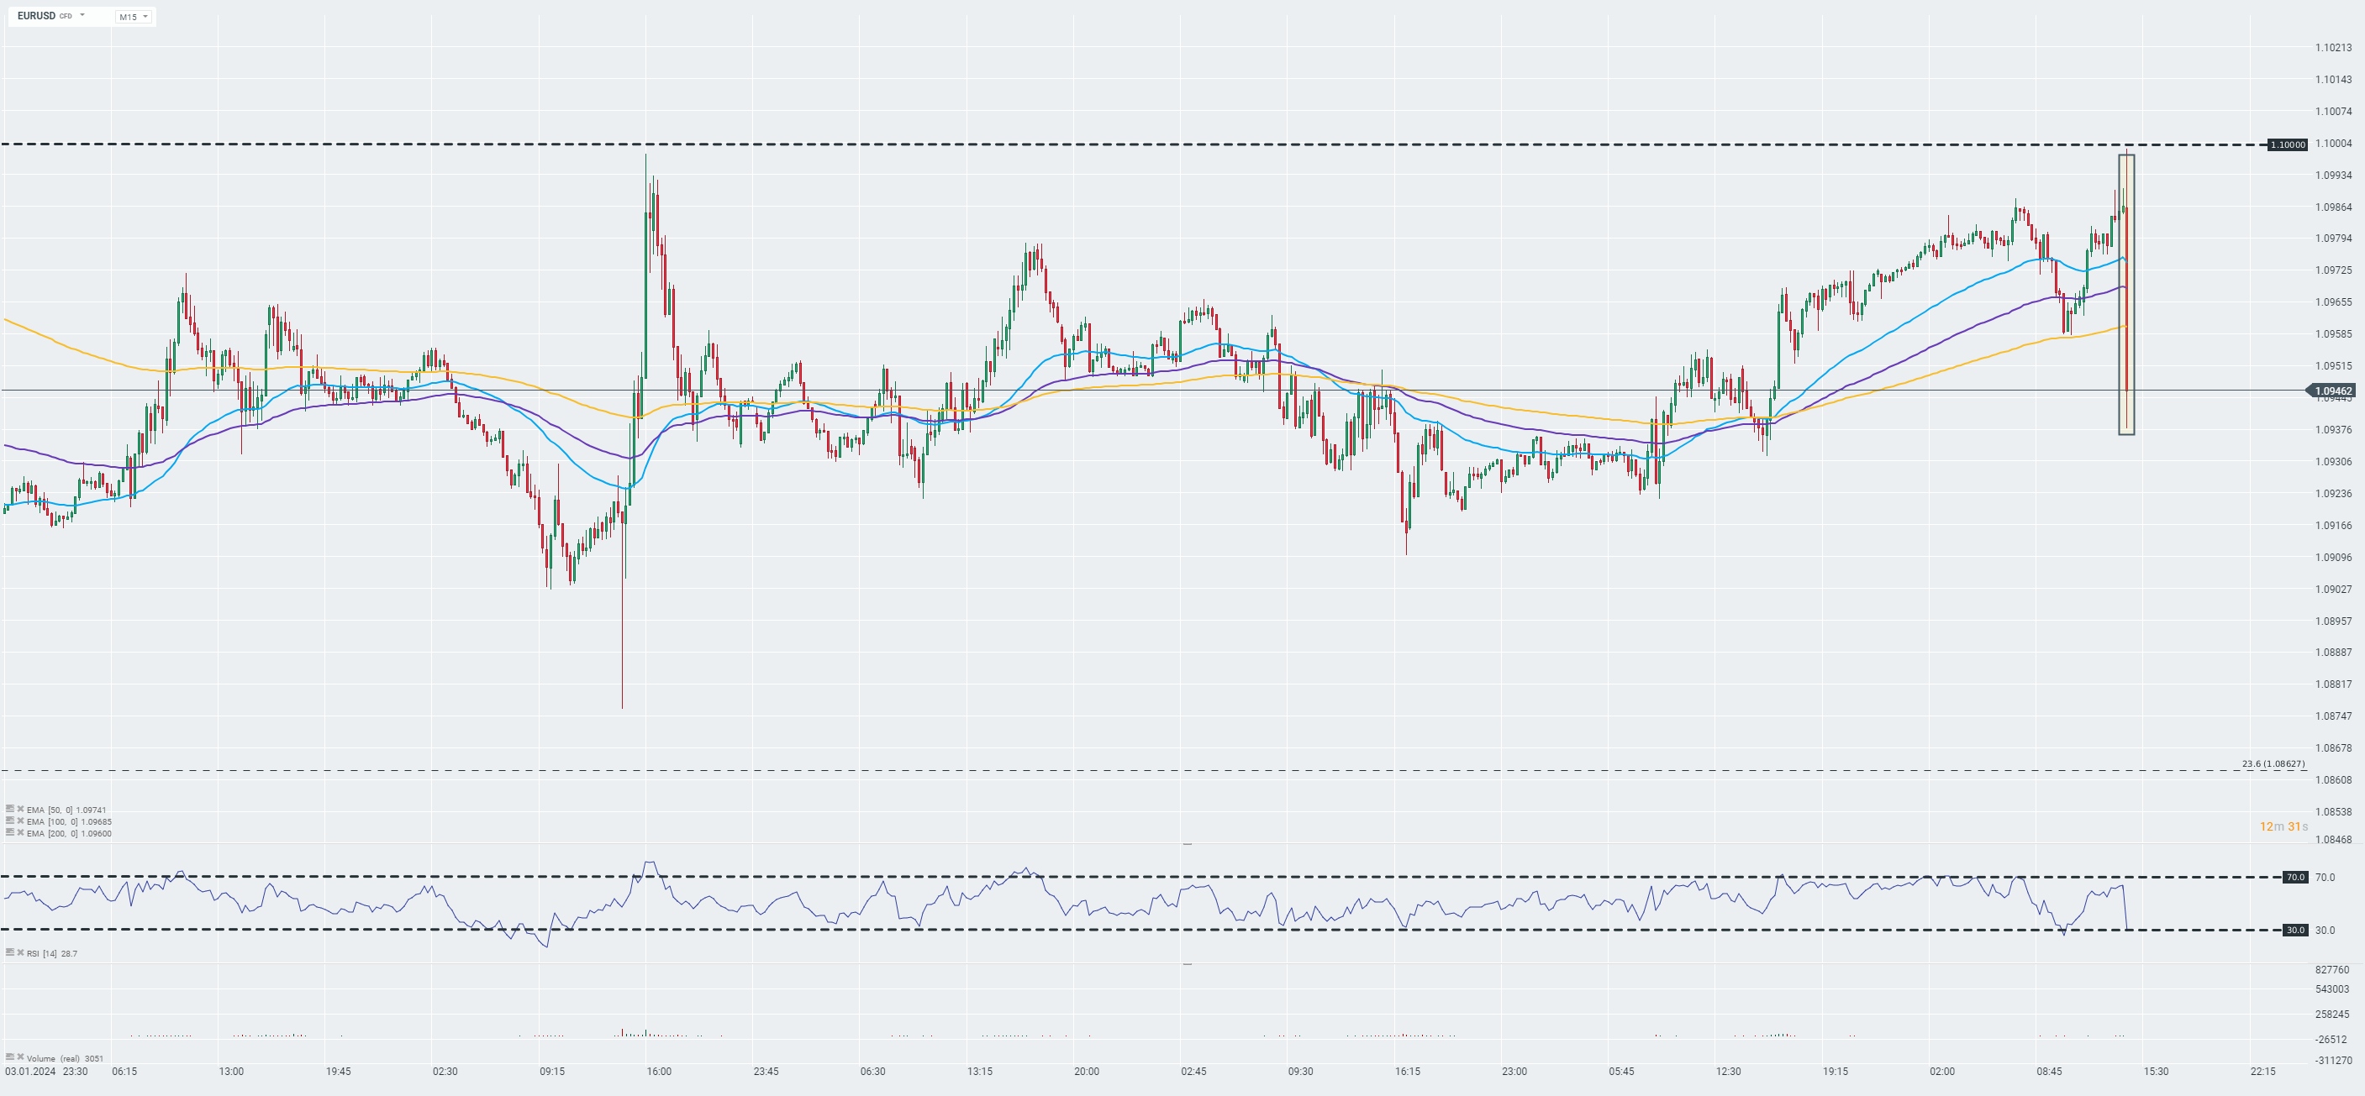Remove EMA 50 indicator with X icon
The height and width of the screenshot is (1096, 2365).
click(20, 809)
